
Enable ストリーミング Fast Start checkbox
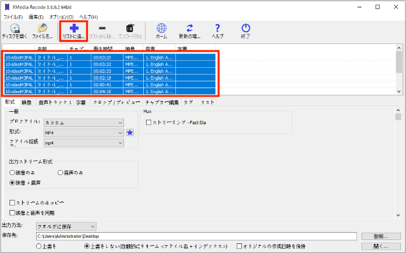click(148, 123)
